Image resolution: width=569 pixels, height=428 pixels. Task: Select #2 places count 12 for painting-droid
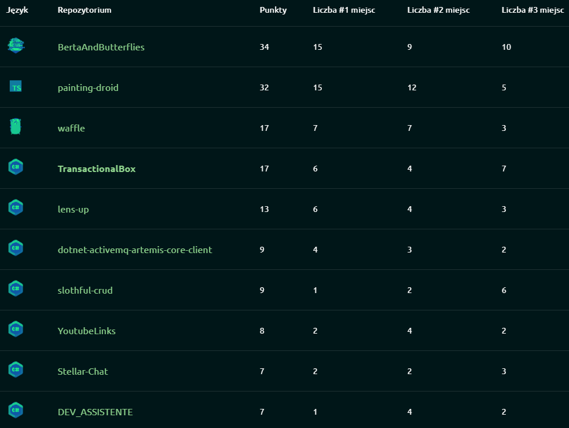click(412, 88)
